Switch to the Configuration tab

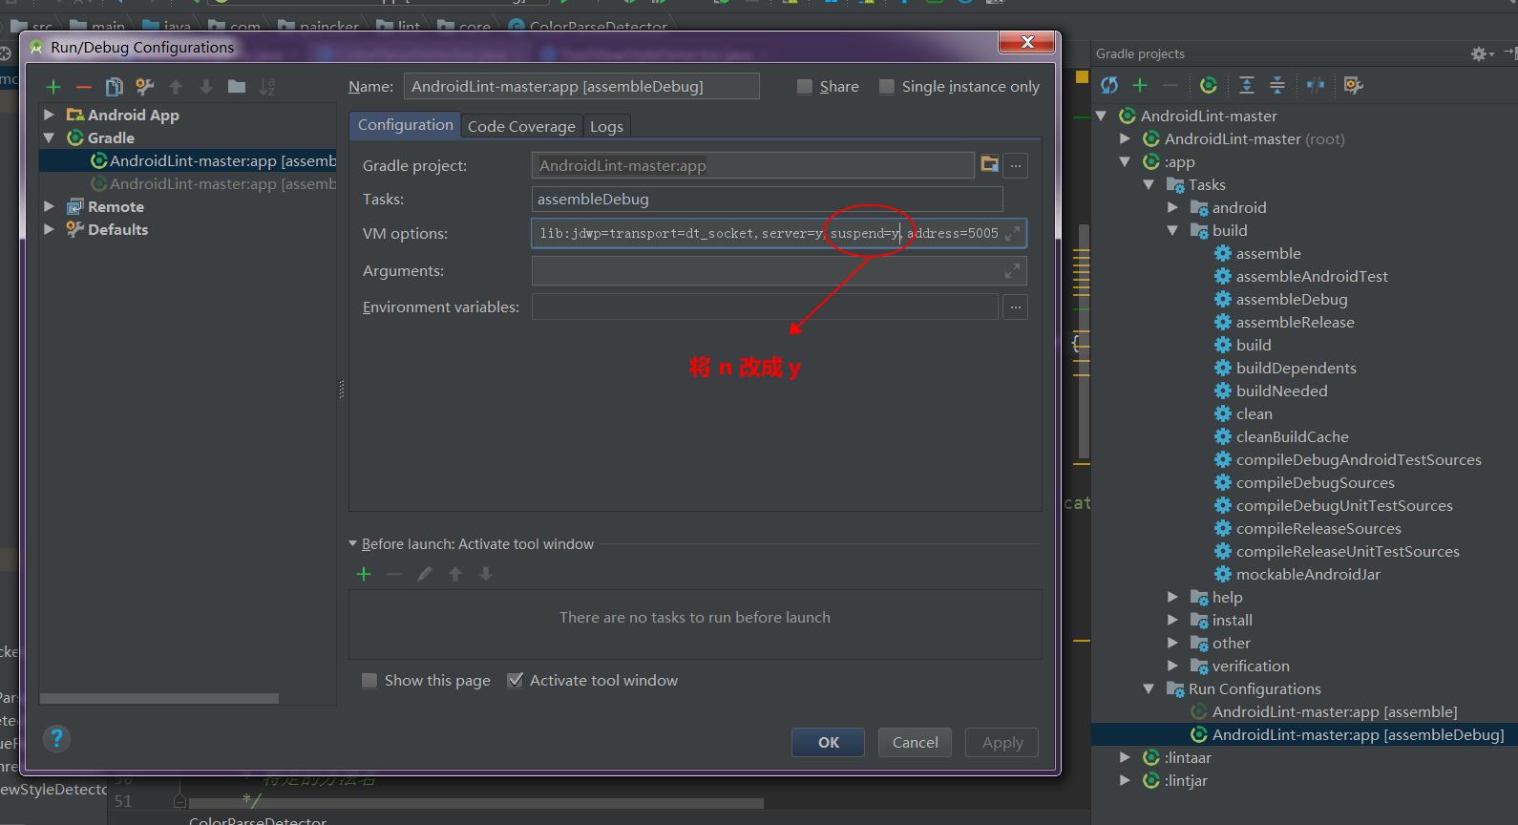coord(405,125)
